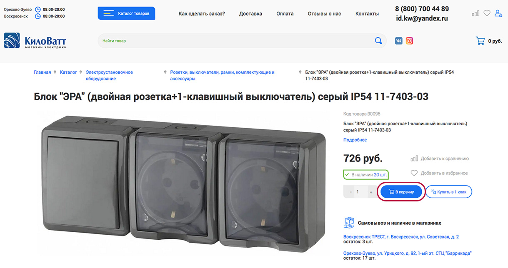Click the KiloWatt store logo
Viewport: 508px width, 268px height.
(x=35, y=41)
